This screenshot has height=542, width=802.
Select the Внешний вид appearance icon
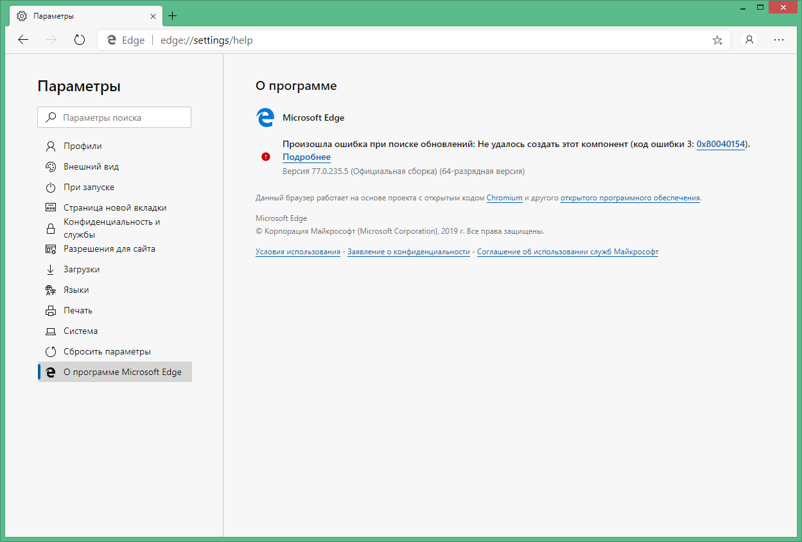[x=50, y=166]
